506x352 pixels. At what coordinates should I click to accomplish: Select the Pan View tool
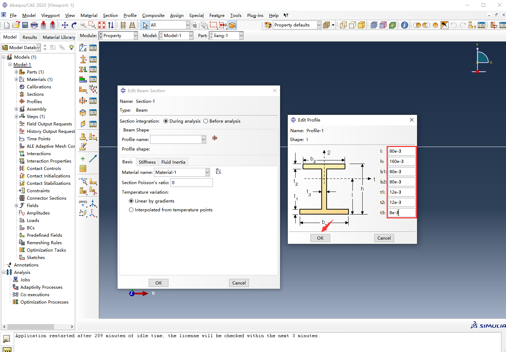coord(65,25)
